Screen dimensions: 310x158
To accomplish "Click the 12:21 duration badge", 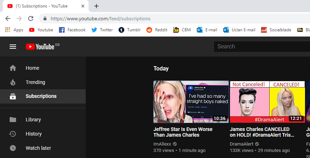I will click(296, 118).
